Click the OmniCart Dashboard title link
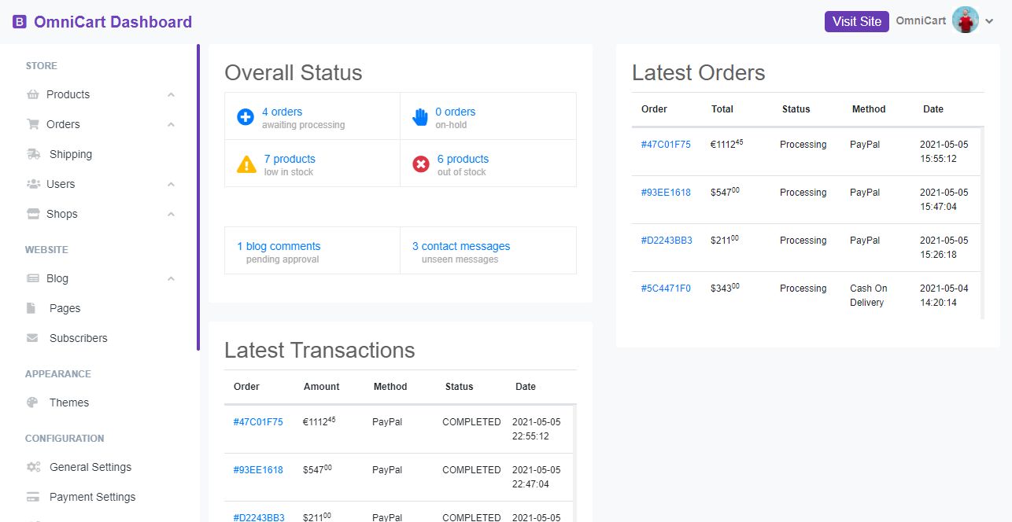The height and width of the screenshot is (522, 1012). 113,22
